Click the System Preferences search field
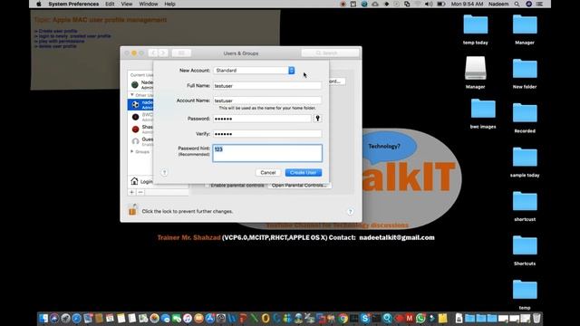This screenshot has height=326, width=580. [330, 53]
